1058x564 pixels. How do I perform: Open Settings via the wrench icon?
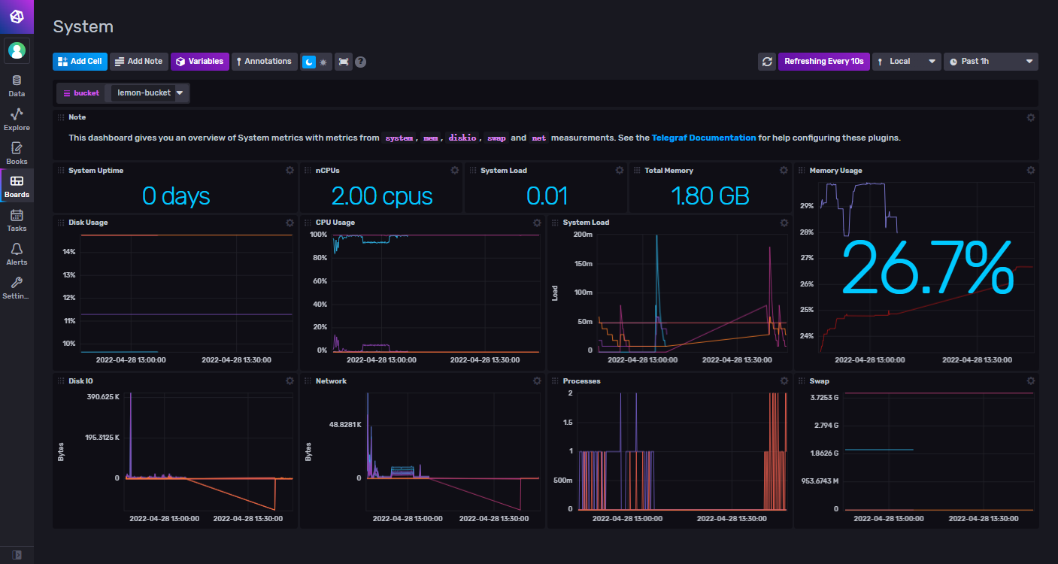(17, 288)
